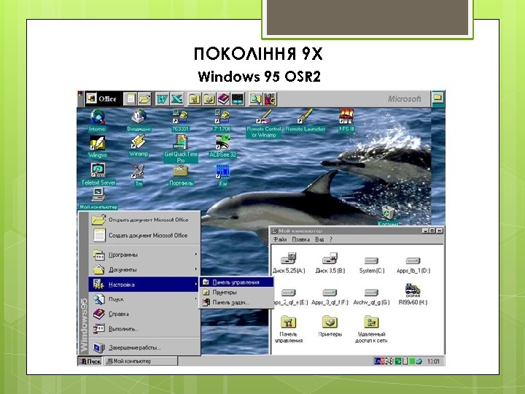Click the Мой компьютер window title bar
This screenshot has height=394, width=525.
tap(357, 231)
